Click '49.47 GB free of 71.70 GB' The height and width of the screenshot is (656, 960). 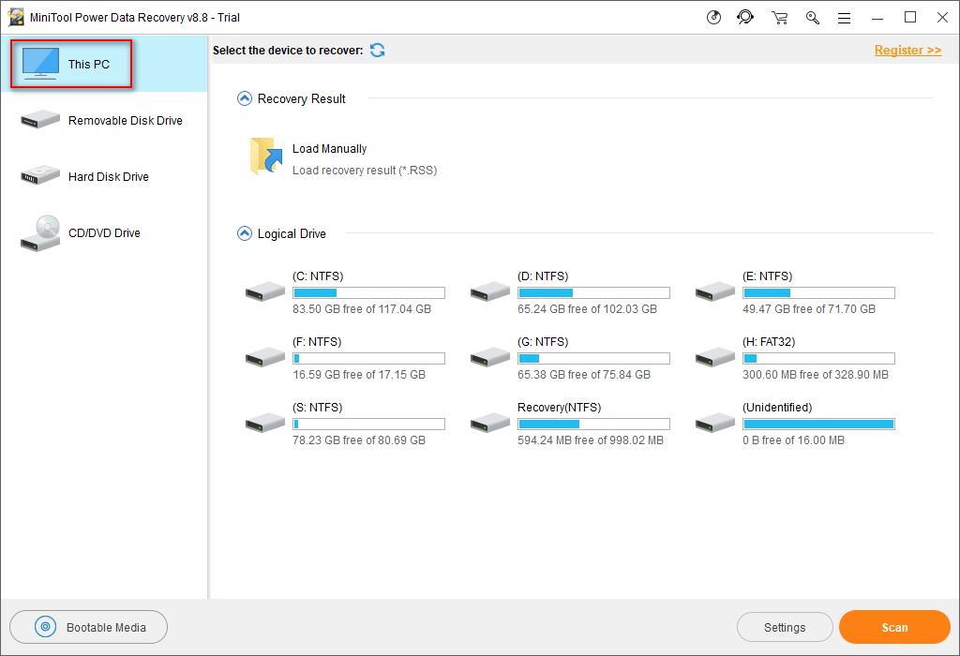pos(809,309)
